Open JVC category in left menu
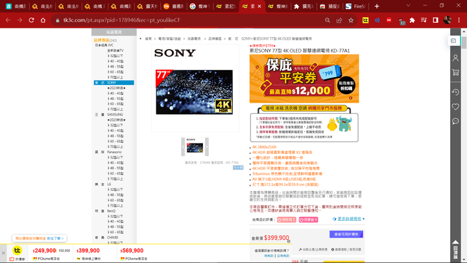Image resolution: width=467 pixels, height=263 pixels. (104, 45)
